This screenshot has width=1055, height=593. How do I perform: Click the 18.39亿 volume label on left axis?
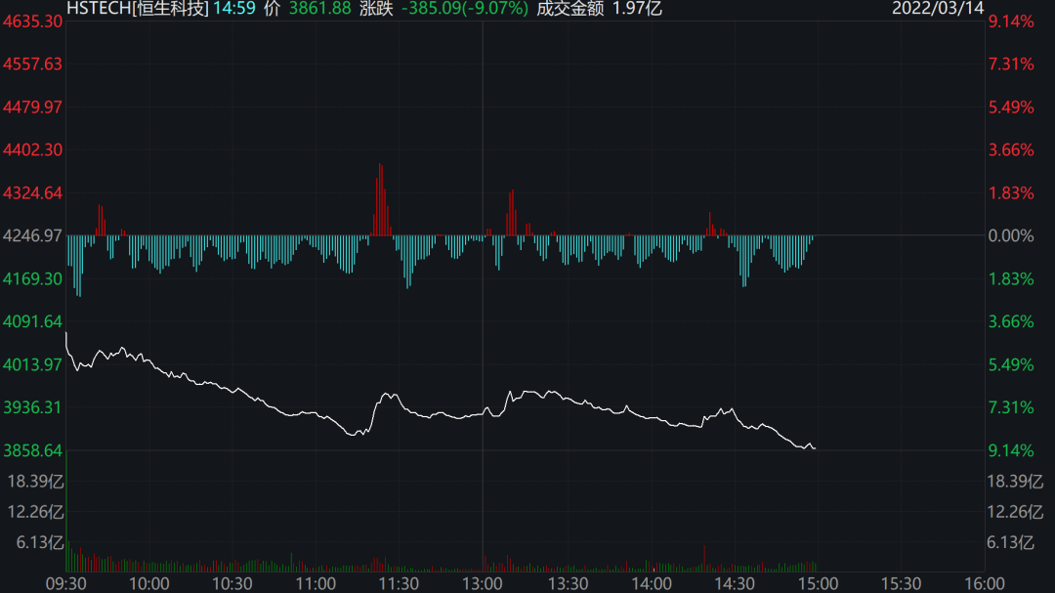35,482
